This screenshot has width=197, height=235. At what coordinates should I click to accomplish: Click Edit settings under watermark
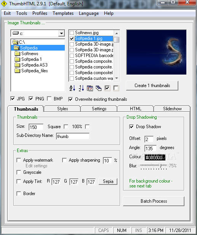coord(37,166)
